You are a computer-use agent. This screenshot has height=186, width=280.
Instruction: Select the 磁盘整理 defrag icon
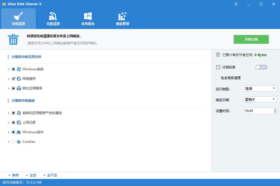(122, 16)
